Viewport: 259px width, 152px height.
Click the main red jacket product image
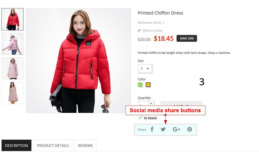78,61
